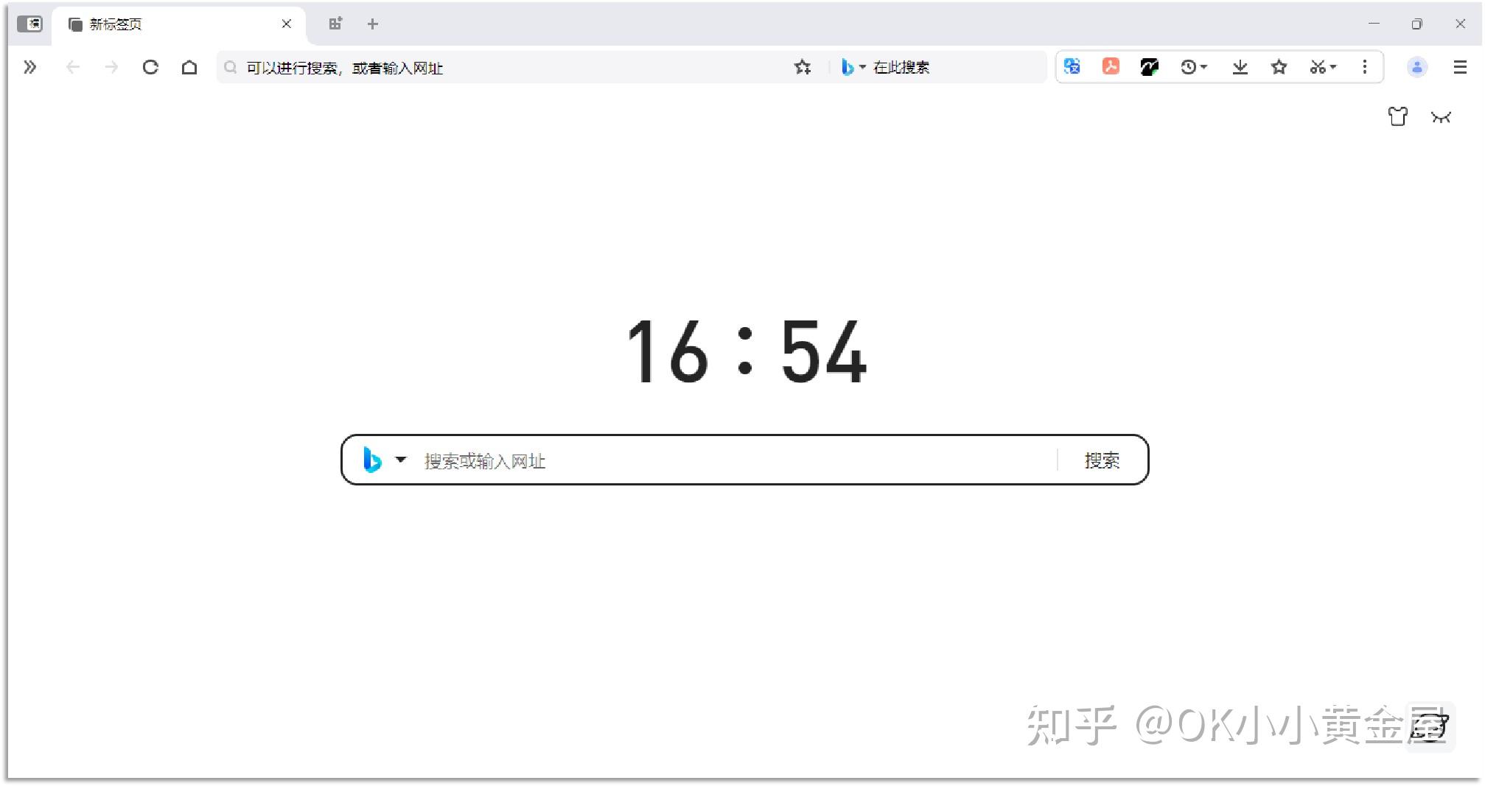The height and width of the screenshot is (786, 1485).
Task: Toggle the hide toolbar chevron icon
Action: 1442,117
